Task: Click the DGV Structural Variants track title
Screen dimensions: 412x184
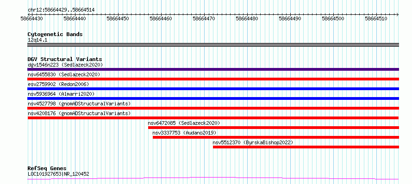Action: [65, 59]
